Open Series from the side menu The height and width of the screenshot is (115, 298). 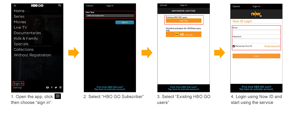[19, 16]
